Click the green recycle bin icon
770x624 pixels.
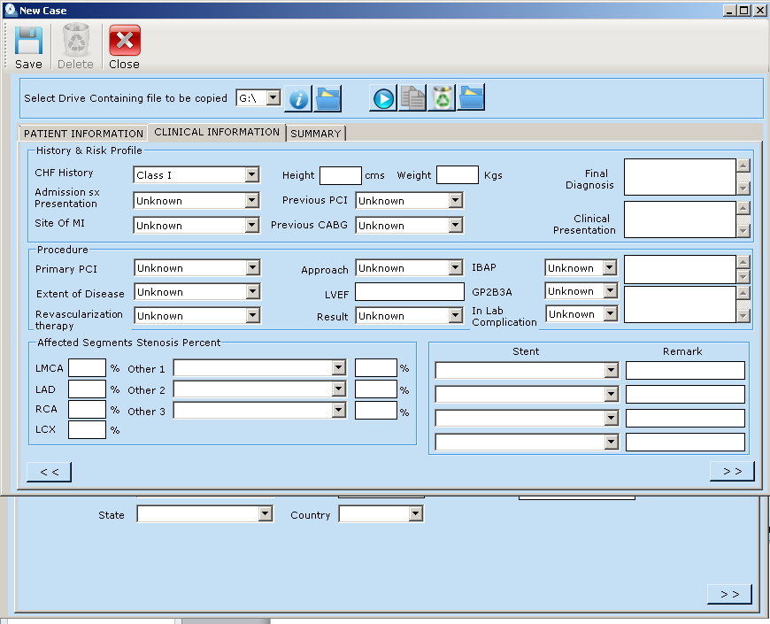pos(442,98)
